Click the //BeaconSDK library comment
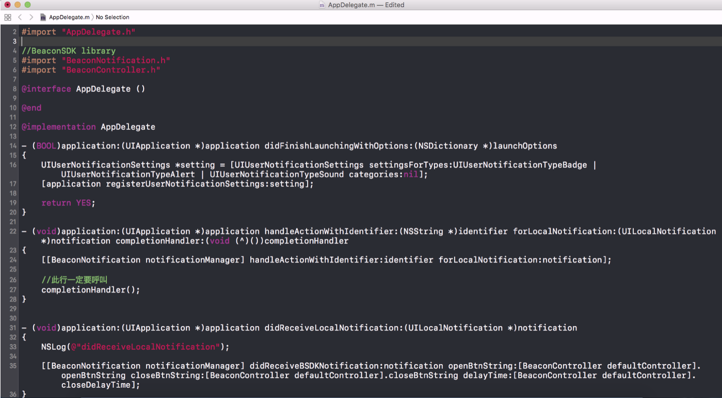 click(69, 50)
